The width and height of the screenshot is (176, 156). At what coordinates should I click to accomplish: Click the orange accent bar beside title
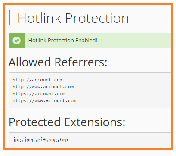[9, 17]
